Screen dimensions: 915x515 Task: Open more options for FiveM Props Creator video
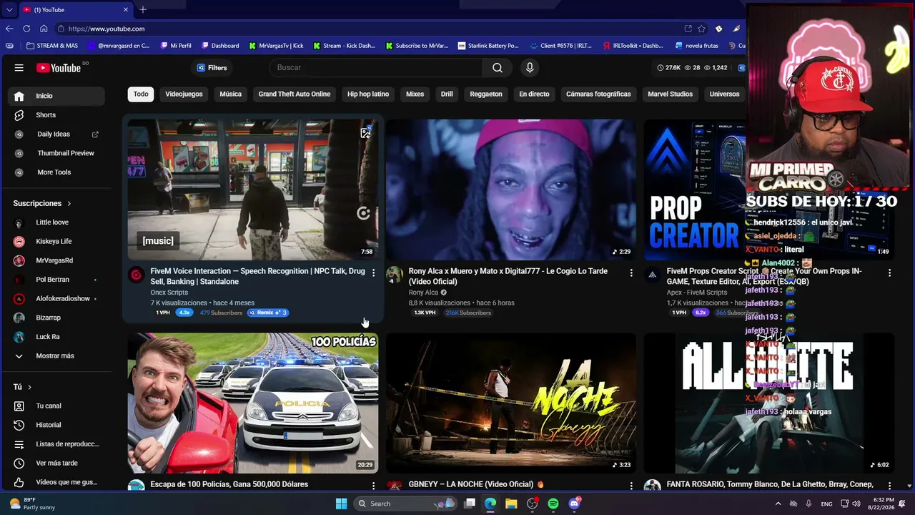click(x=889, y=273)
